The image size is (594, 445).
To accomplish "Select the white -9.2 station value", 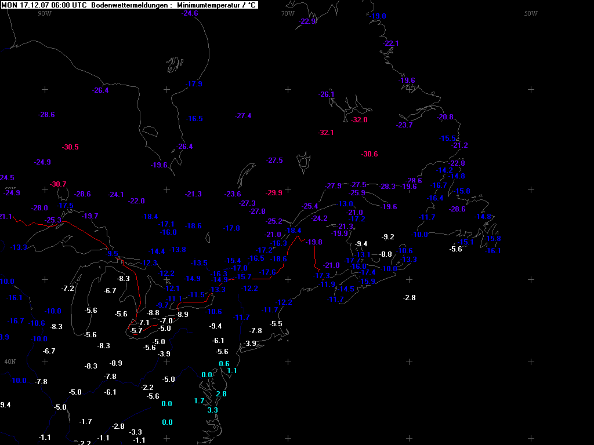I will point(388,237).
